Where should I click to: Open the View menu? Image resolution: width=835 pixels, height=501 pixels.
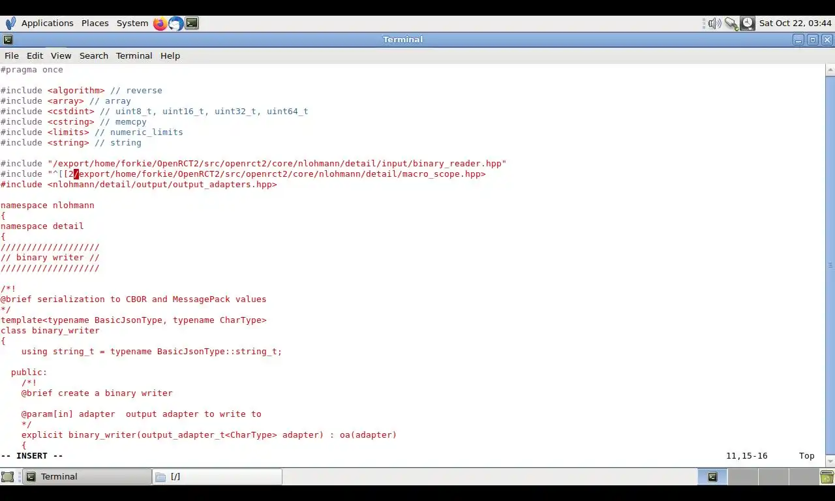pyautogui.click(x=61, y=56)
